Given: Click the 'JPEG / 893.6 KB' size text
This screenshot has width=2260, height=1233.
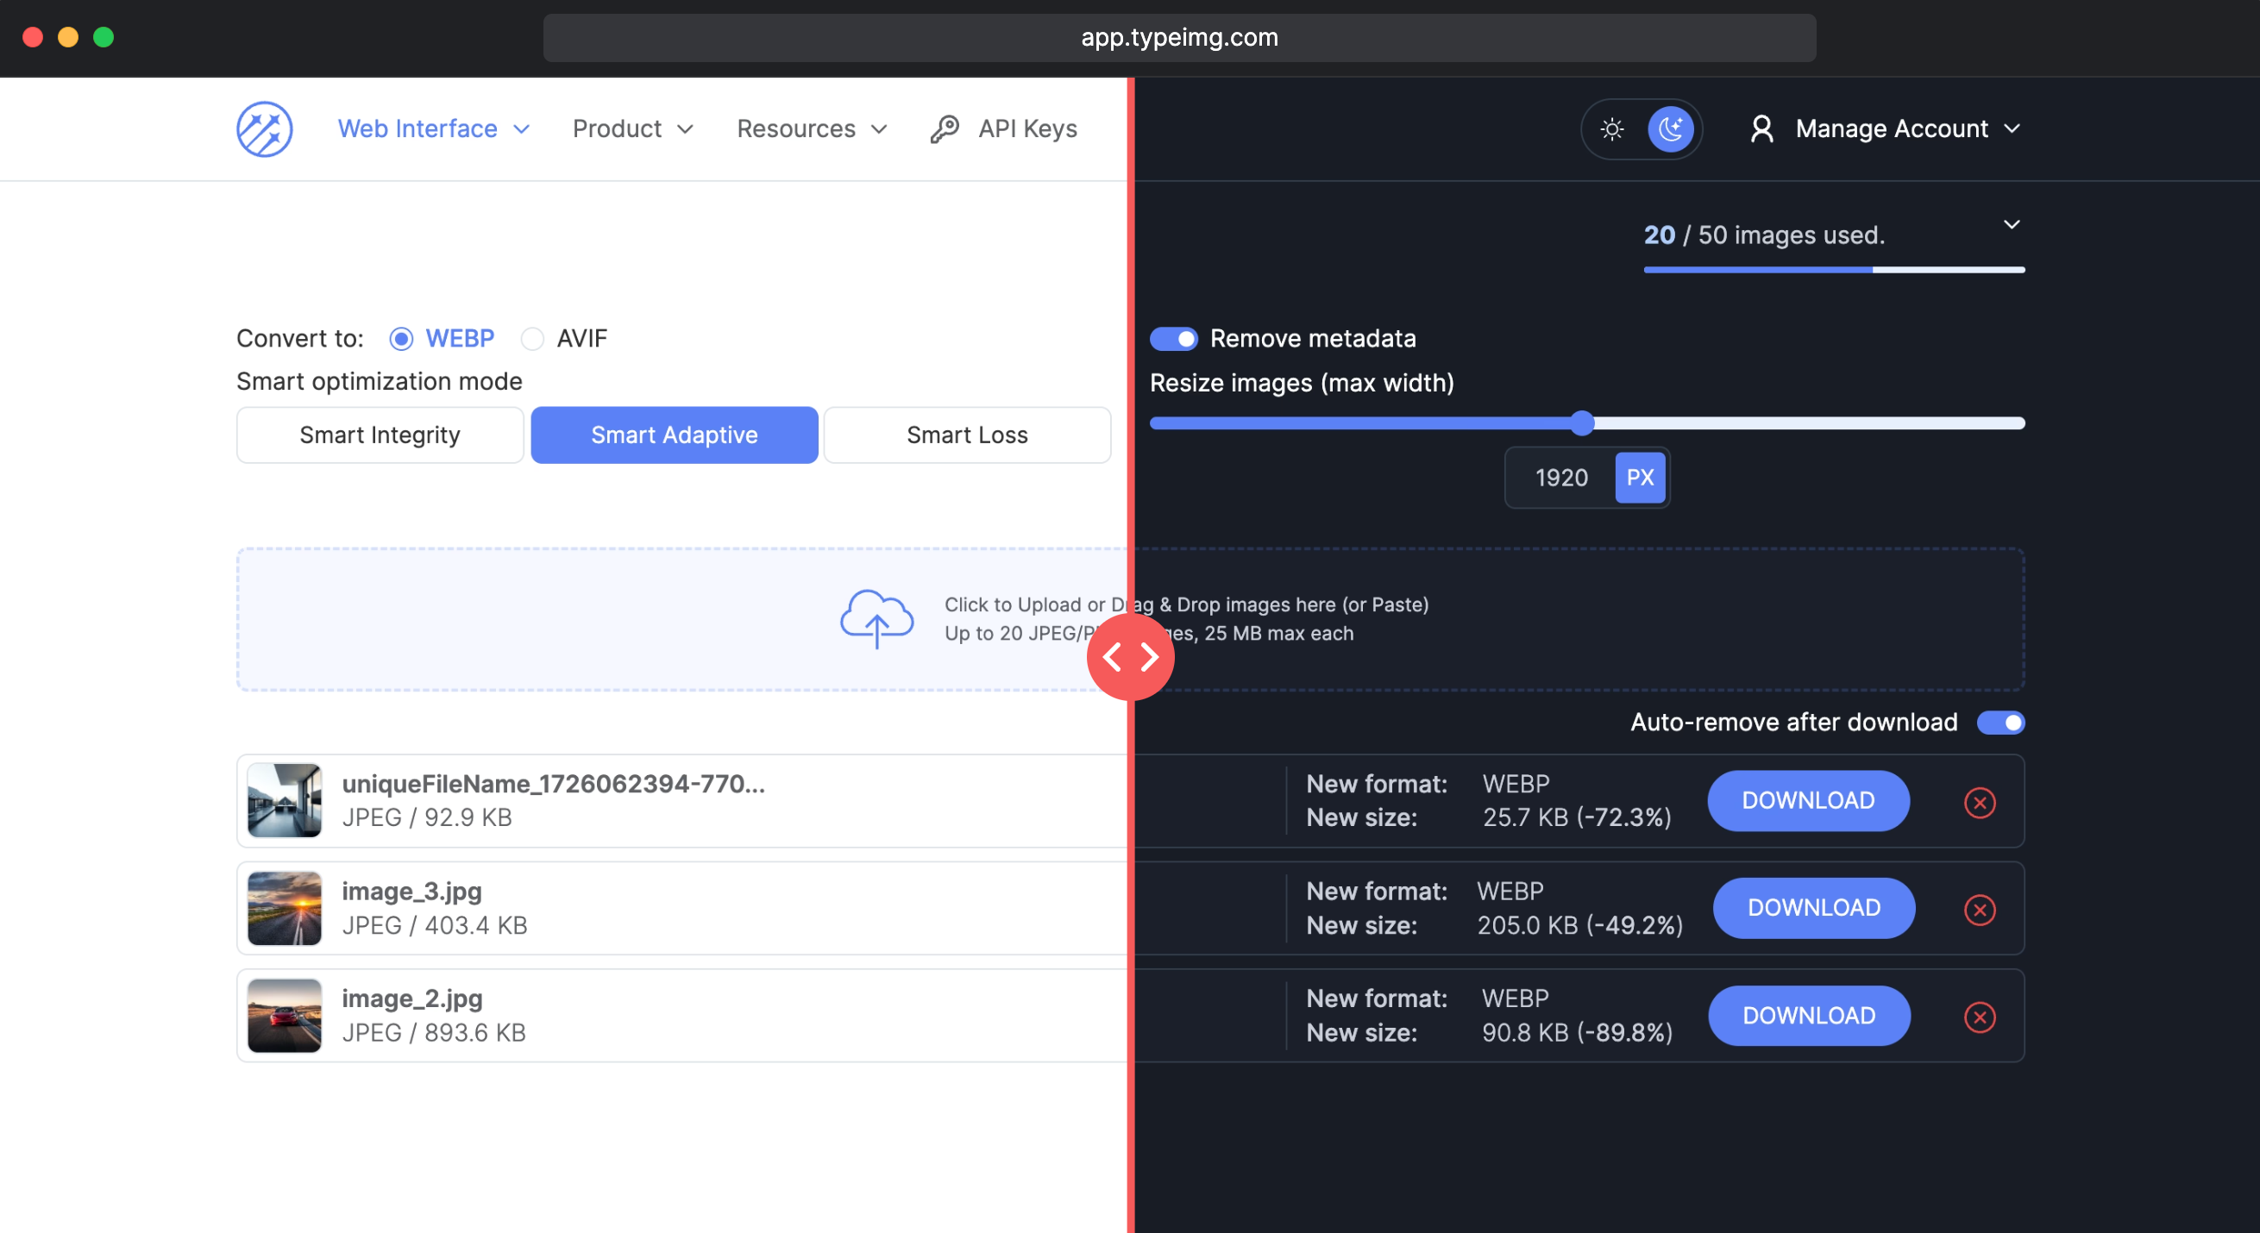Looking at the screenshot, I should (x=433, y=1033).
